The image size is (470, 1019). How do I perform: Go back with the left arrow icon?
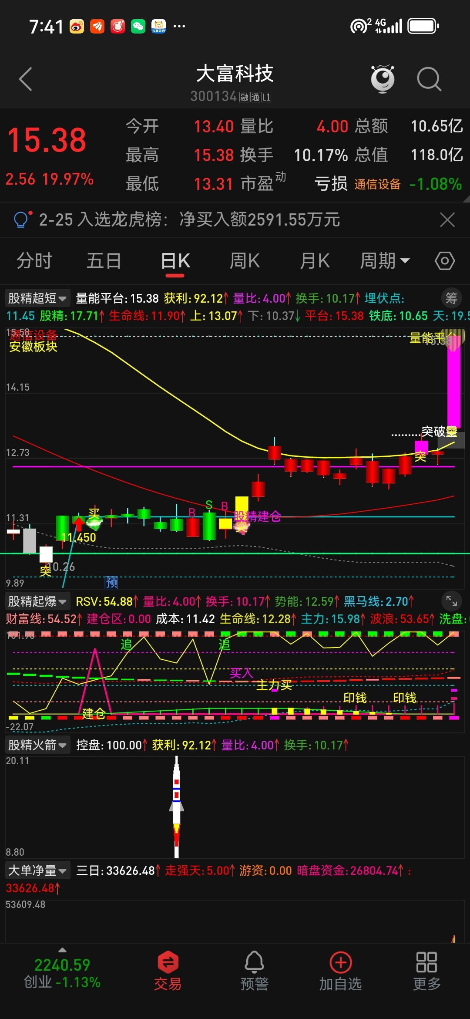25,79
